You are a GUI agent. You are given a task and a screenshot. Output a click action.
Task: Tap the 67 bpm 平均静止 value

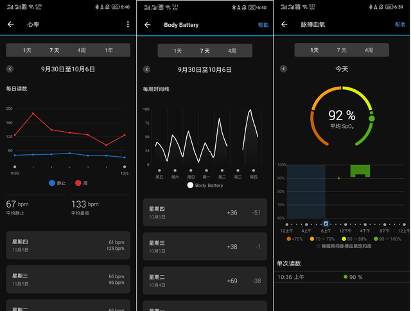coord(17,204)
